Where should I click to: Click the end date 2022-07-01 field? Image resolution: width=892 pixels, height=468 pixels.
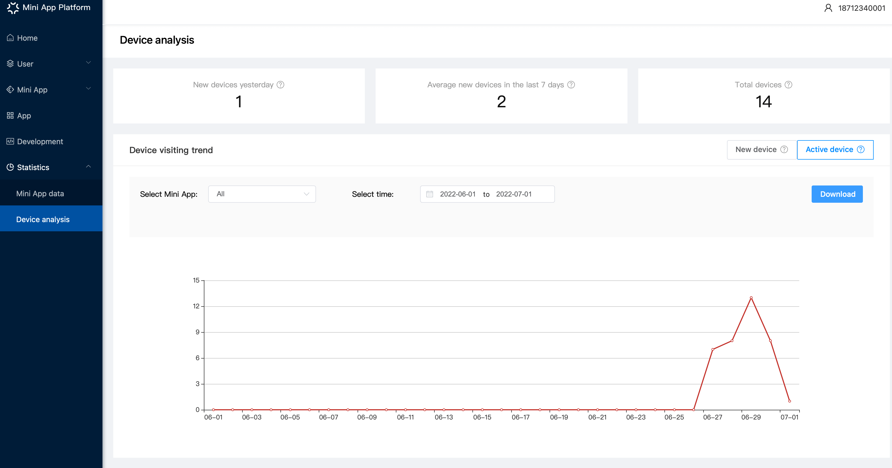point(514,194)
